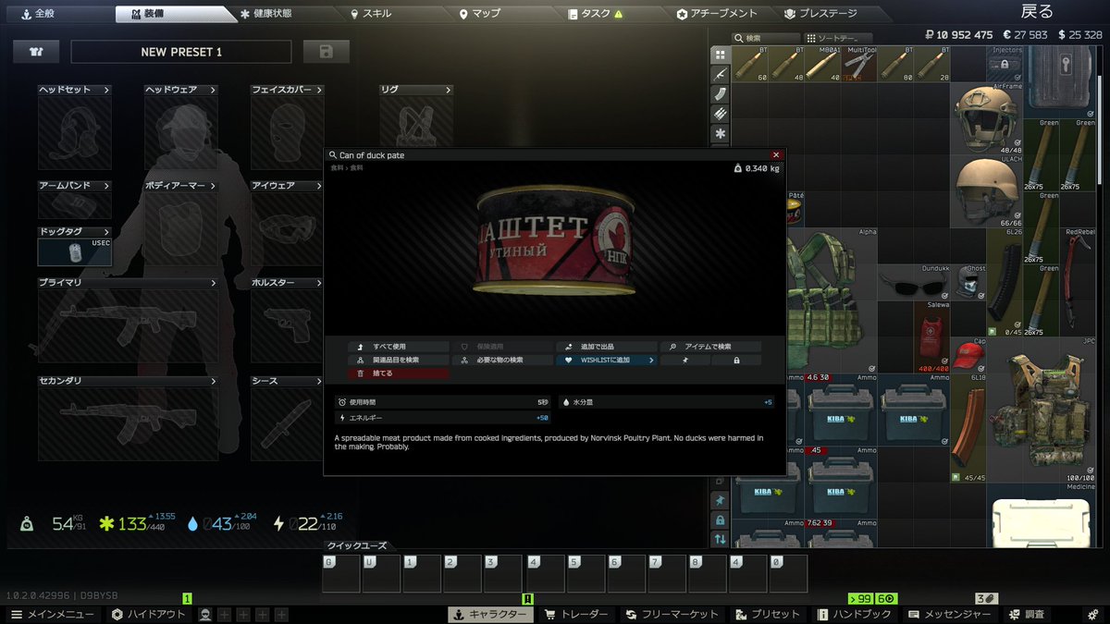Select the ULACH helmet in stash
The height and width of the screenshot is (624, 1110).
pyautogui.click(x=987, y=190)
